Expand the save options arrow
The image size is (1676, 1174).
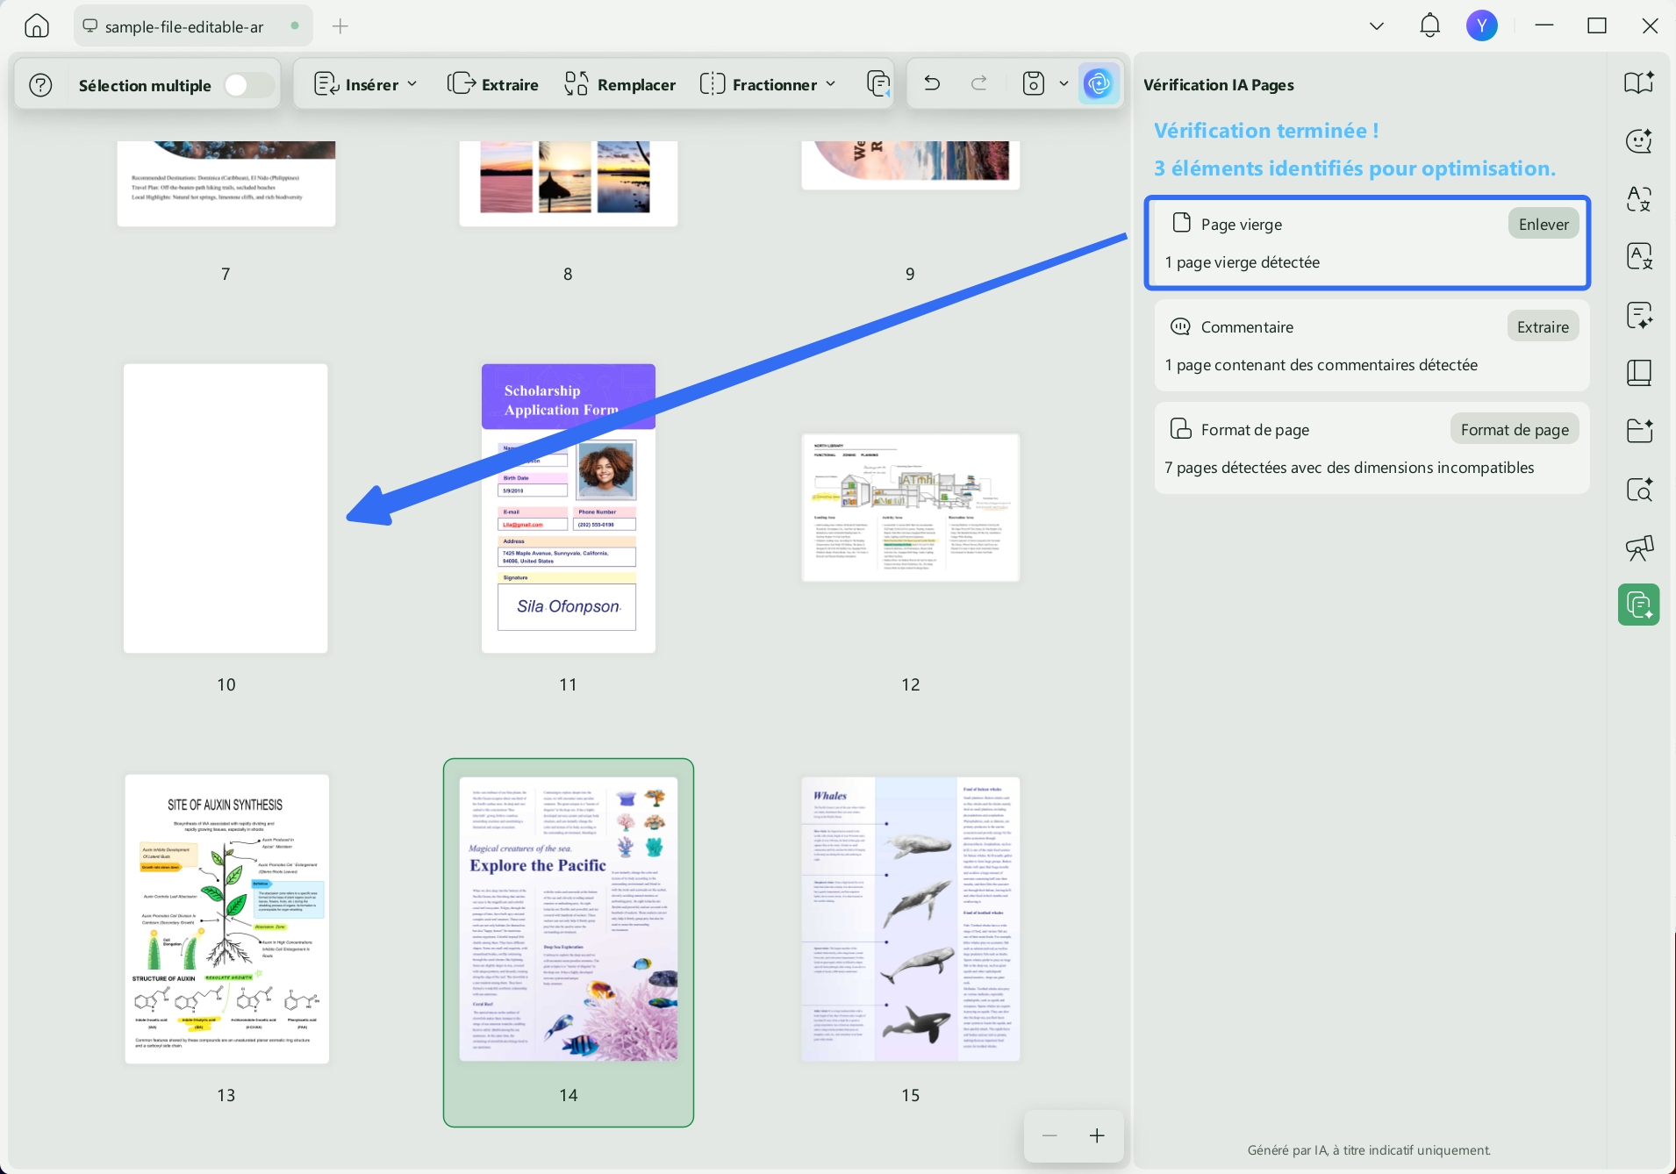1064,84
